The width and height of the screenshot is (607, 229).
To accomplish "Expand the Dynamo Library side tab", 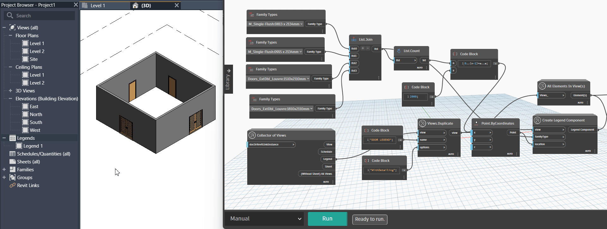I will [x=228, y=79].
